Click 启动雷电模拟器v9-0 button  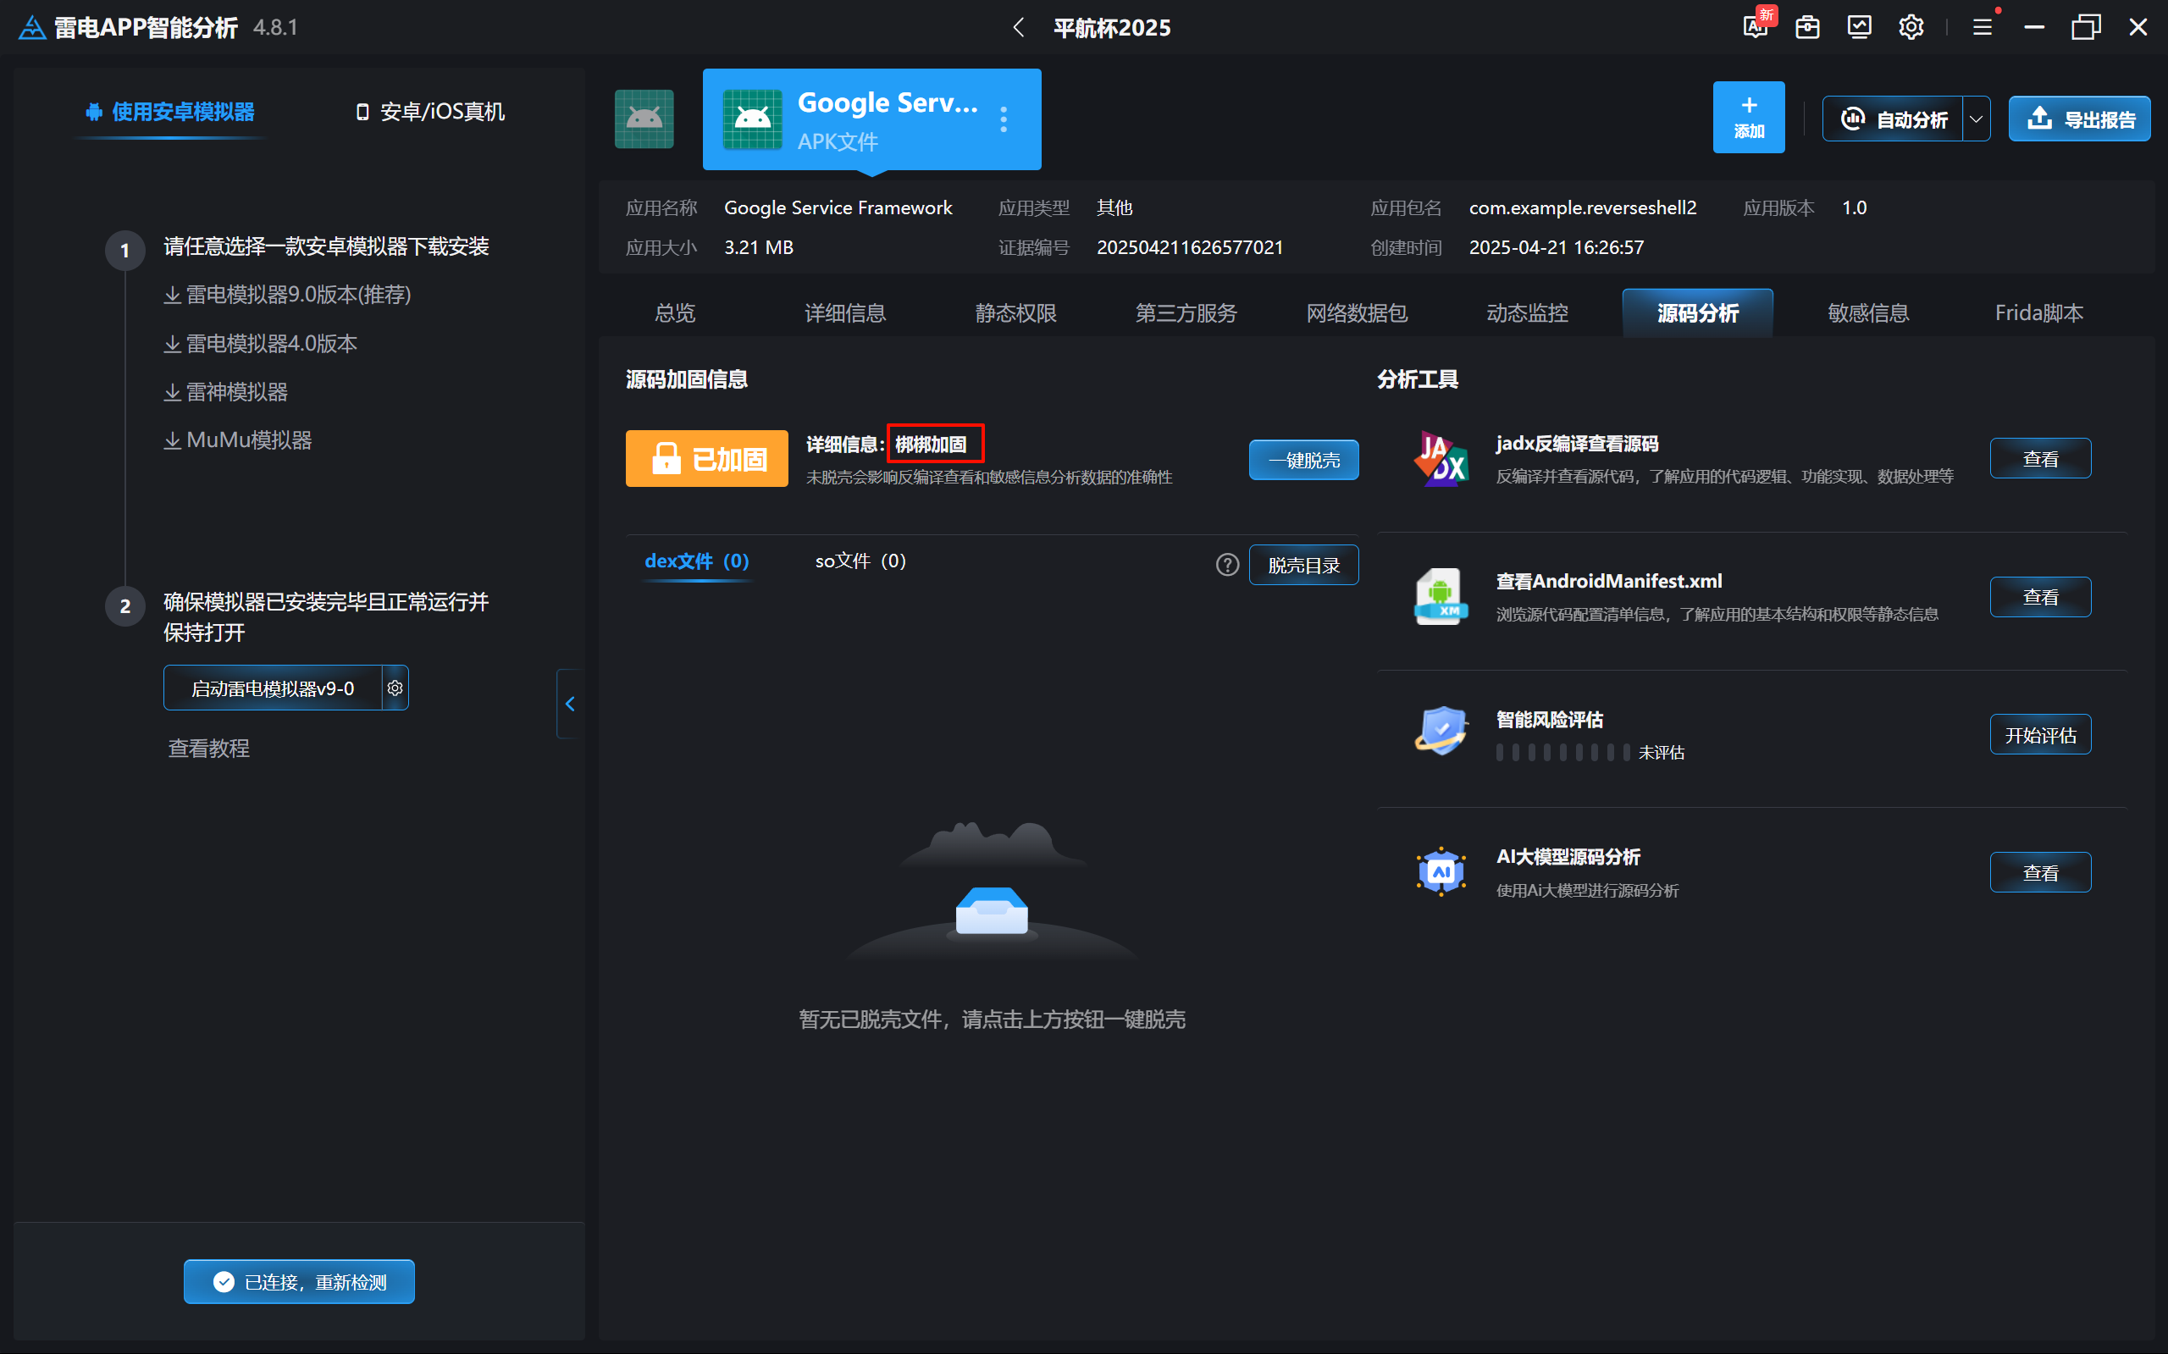click(274, 688)
